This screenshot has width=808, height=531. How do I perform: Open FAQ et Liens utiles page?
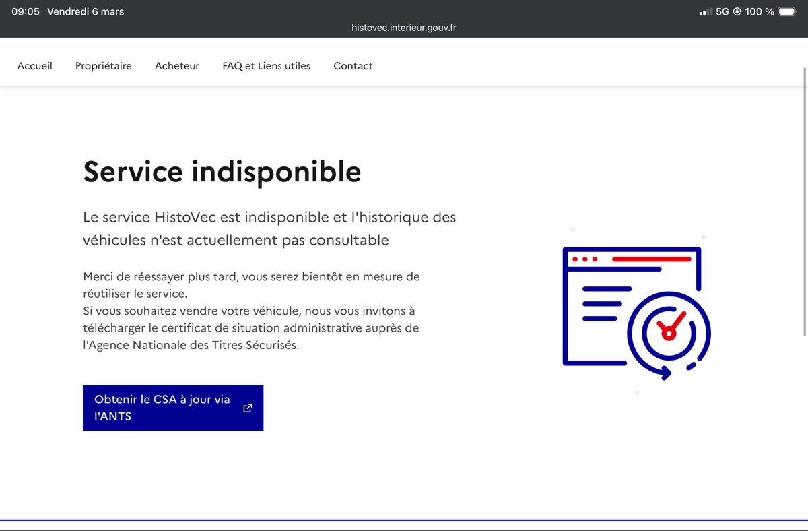click(x=267, y=66)
